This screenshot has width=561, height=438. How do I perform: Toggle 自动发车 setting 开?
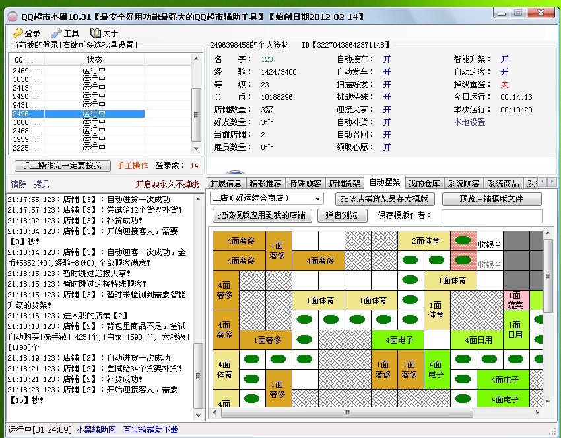(387, 72)
